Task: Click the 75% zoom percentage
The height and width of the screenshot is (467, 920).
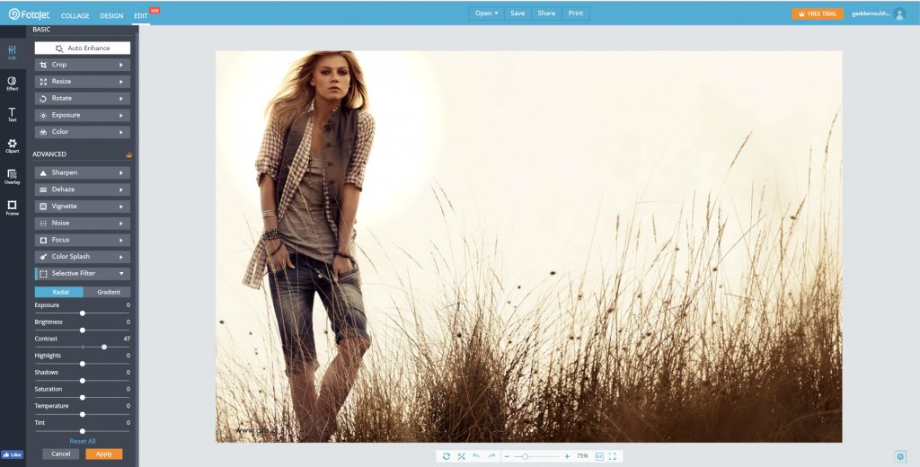Action: pos(582,456)
